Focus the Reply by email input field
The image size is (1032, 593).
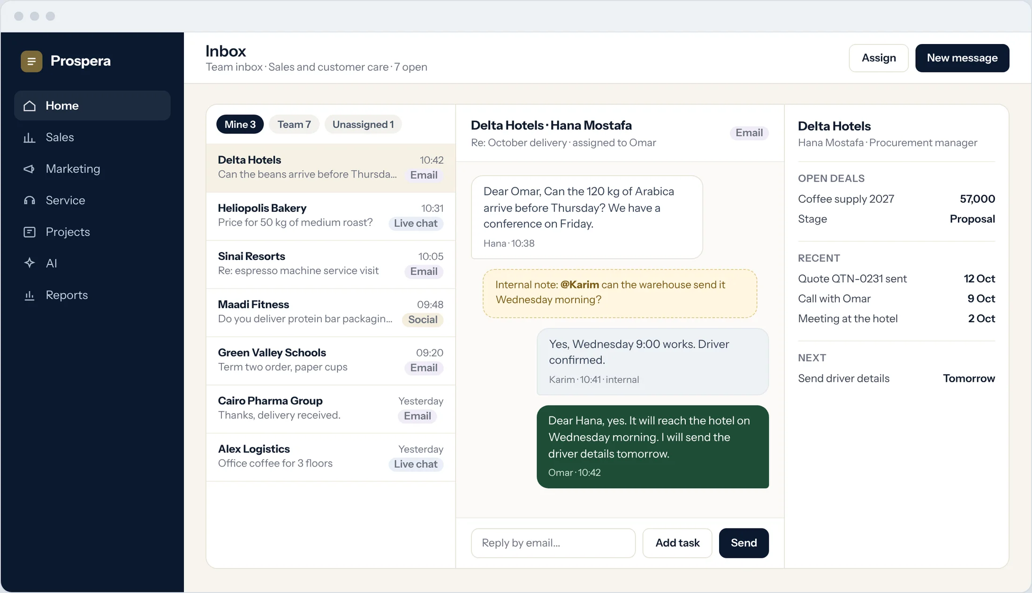(x=554, y=543)
